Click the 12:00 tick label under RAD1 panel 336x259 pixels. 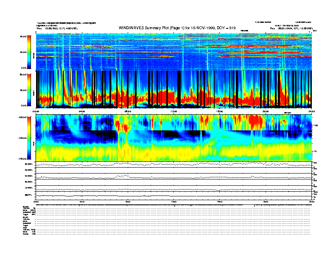pos(174,111)
